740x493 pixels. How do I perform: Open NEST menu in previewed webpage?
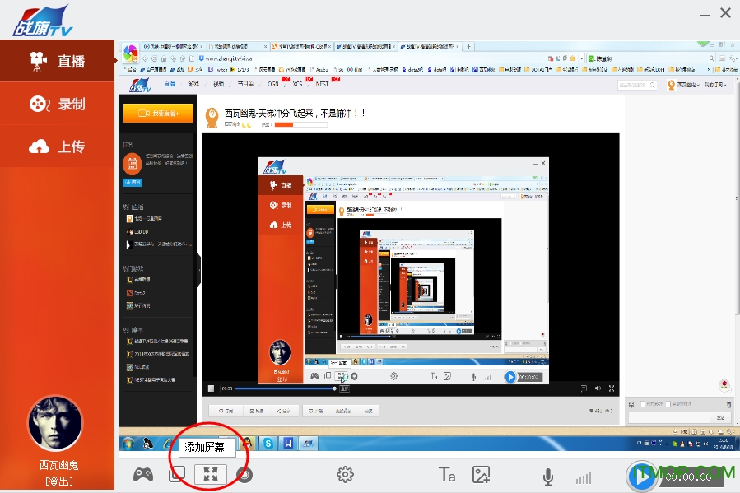pyautogui.click(x=323, y=84)
